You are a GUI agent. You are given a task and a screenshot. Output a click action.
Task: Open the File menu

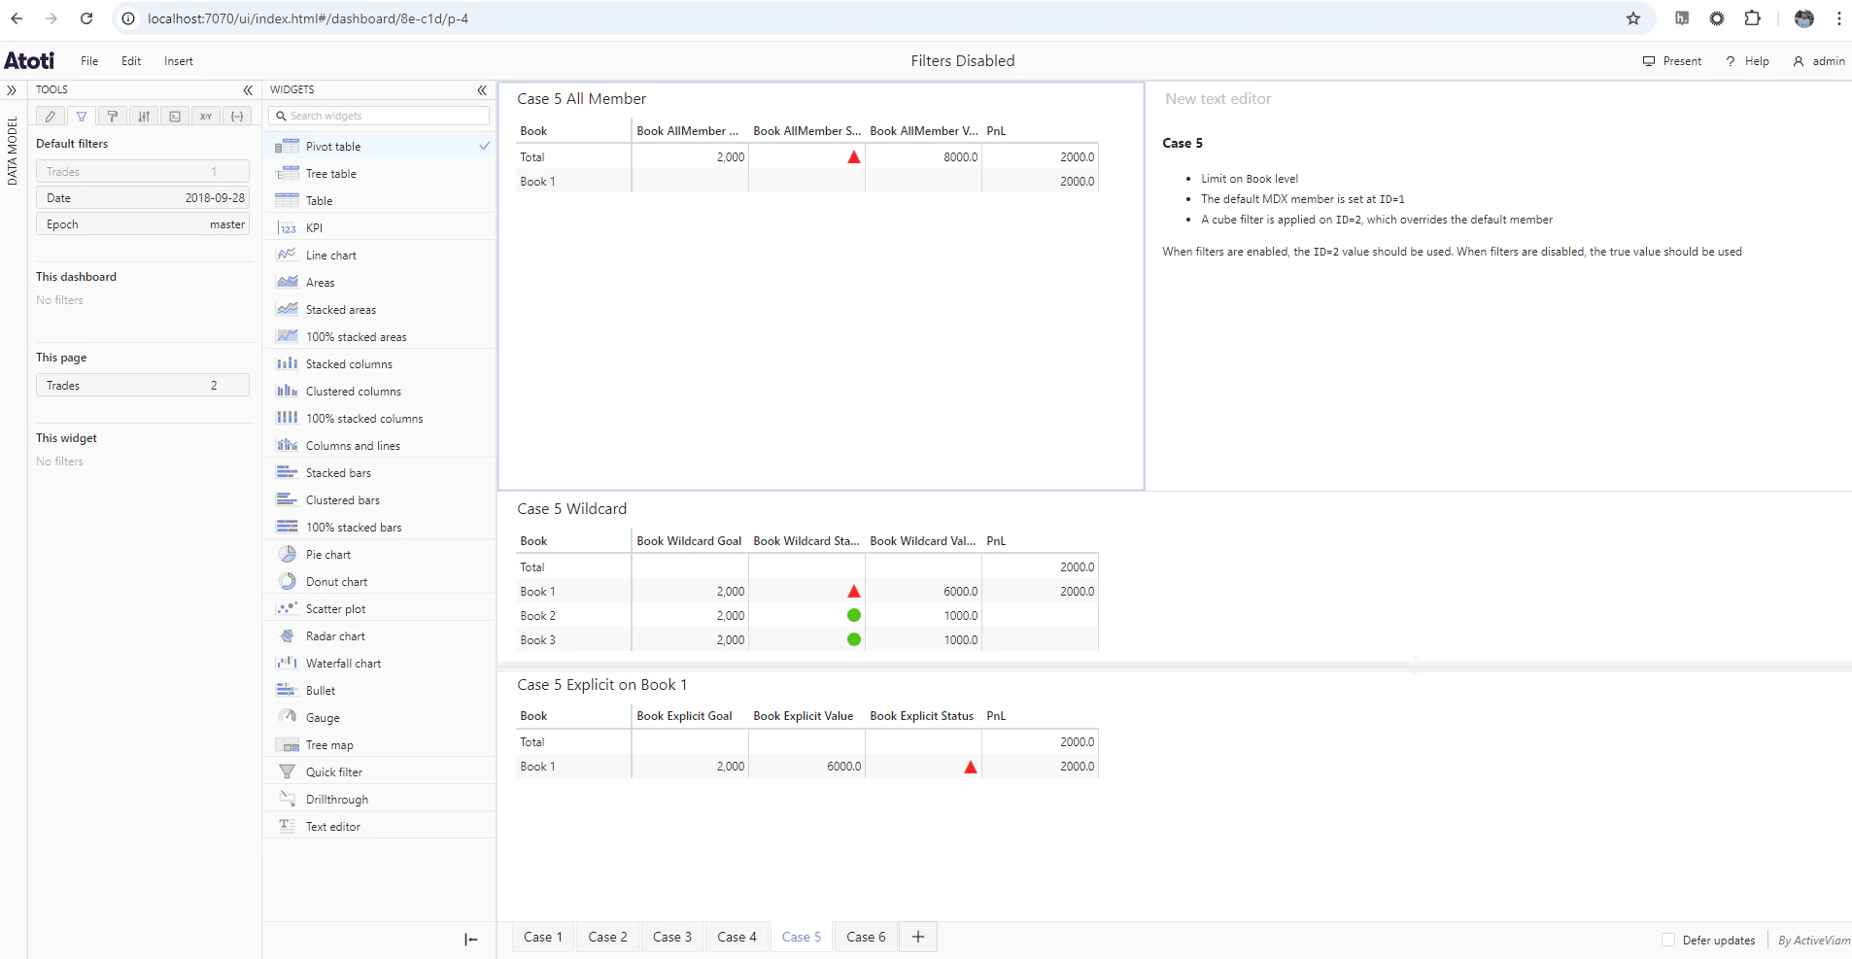point(89,61)
